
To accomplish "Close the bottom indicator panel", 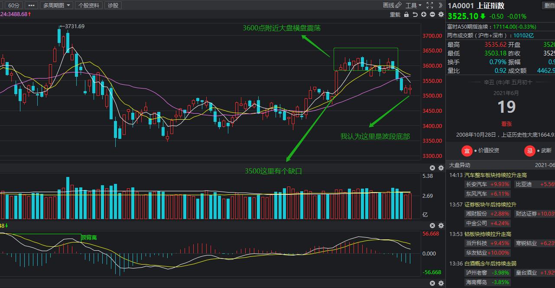I will pyautogui.click(x=432, y=283).
